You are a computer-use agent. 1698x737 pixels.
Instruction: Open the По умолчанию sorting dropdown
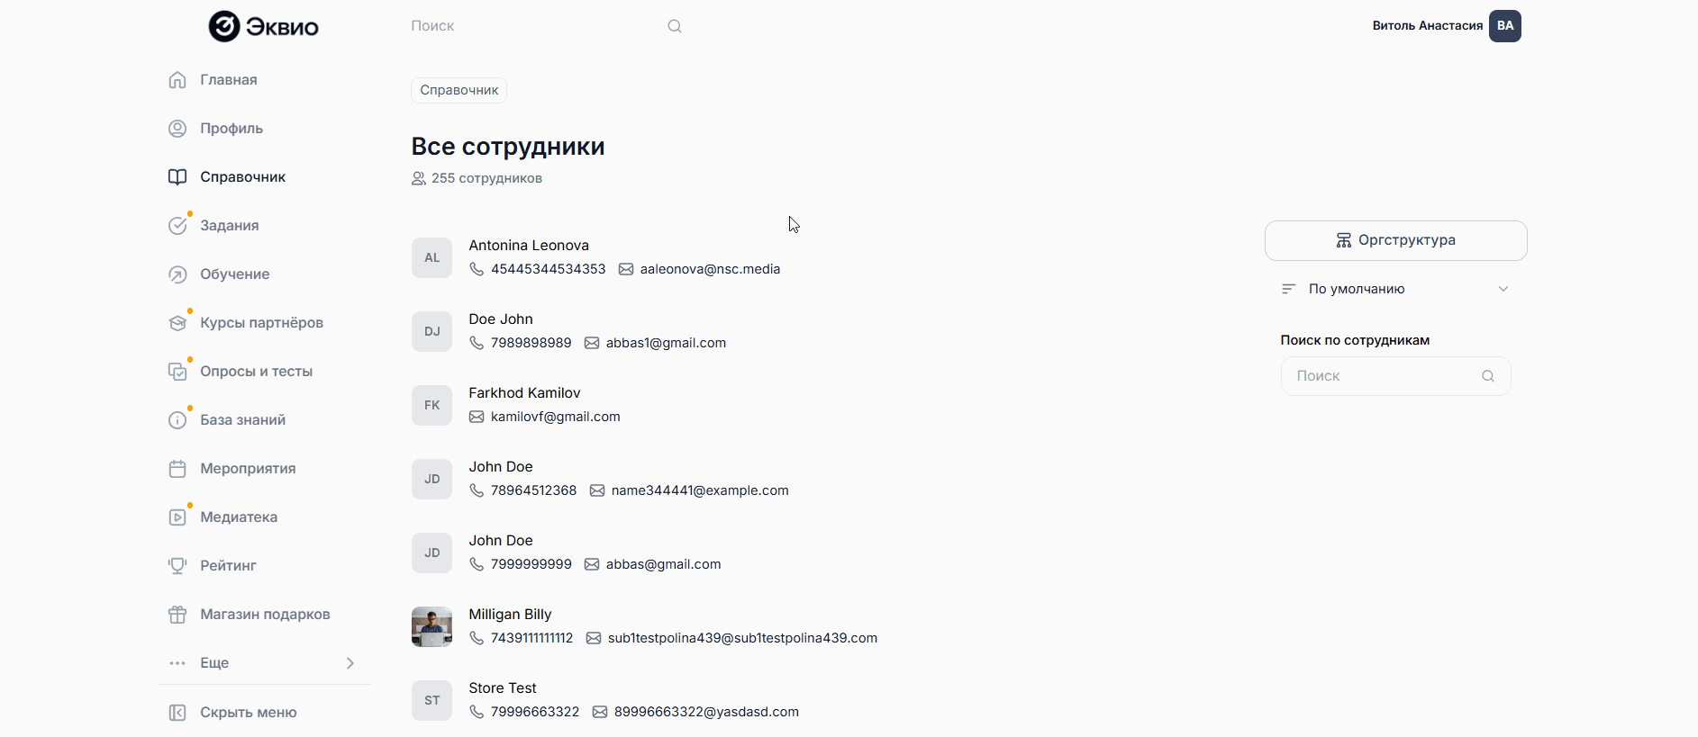pos(1395,289)
